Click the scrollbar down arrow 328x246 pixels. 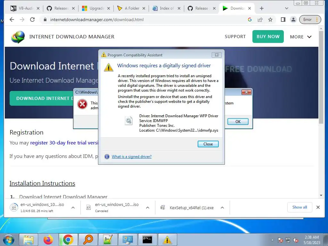321,195
